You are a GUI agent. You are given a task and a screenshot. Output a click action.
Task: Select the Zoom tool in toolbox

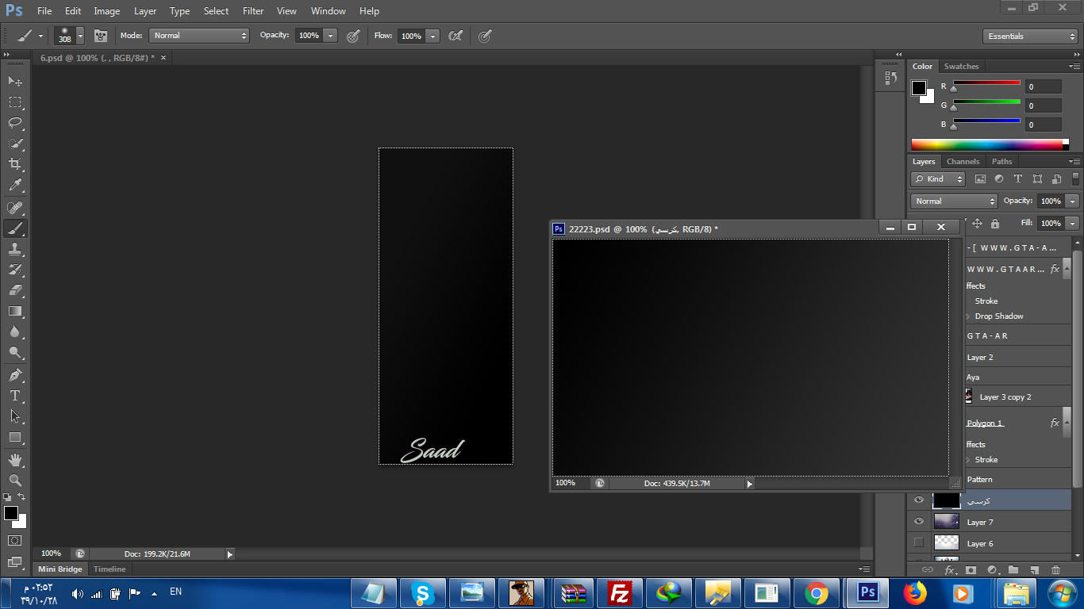click(15, 481)
